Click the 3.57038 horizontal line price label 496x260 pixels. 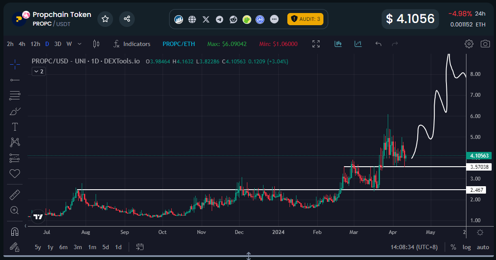tap(479, 167)
